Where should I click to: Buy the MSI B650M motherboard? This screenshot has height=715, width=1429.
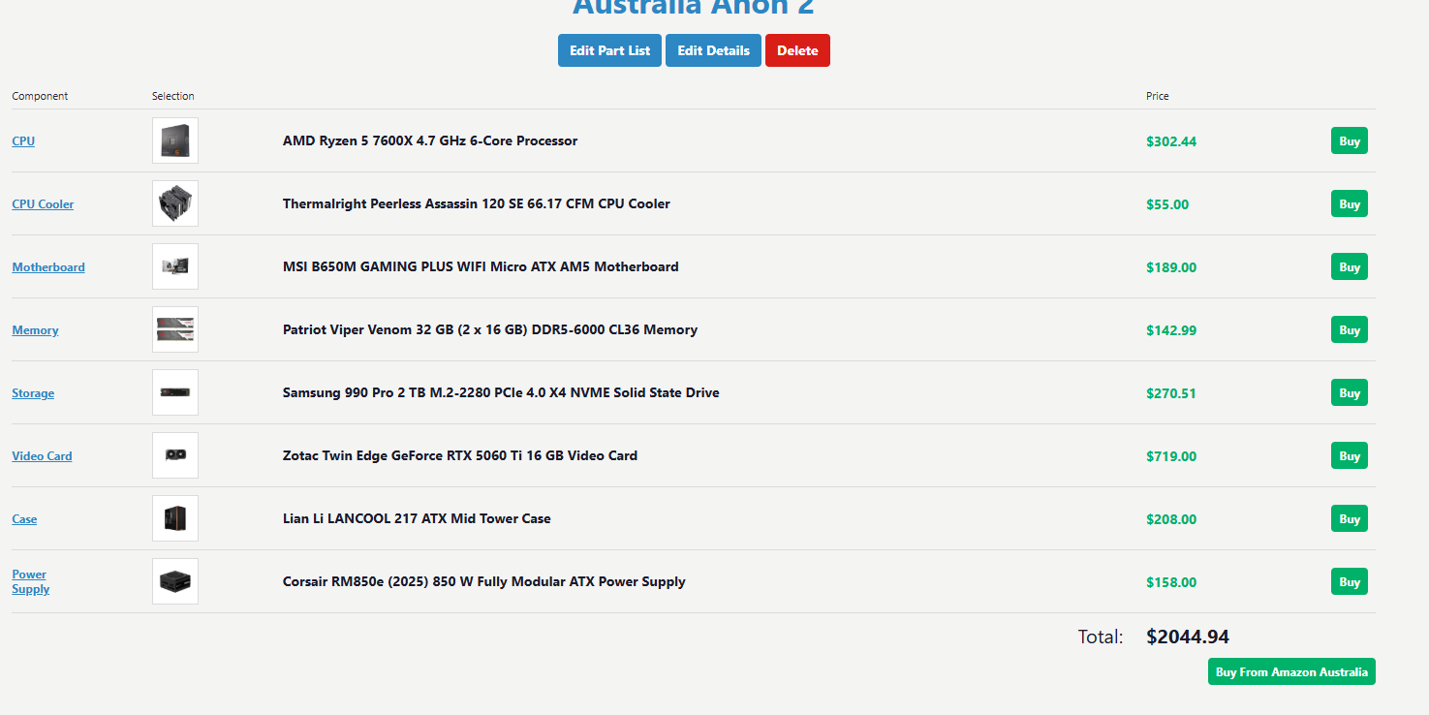pyautogui.click(x=1350, y=266)
